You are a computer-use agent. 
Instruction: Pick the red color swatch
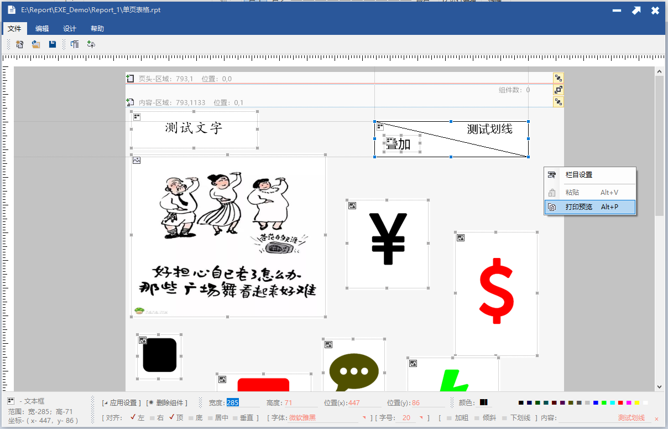pos(620,402)
